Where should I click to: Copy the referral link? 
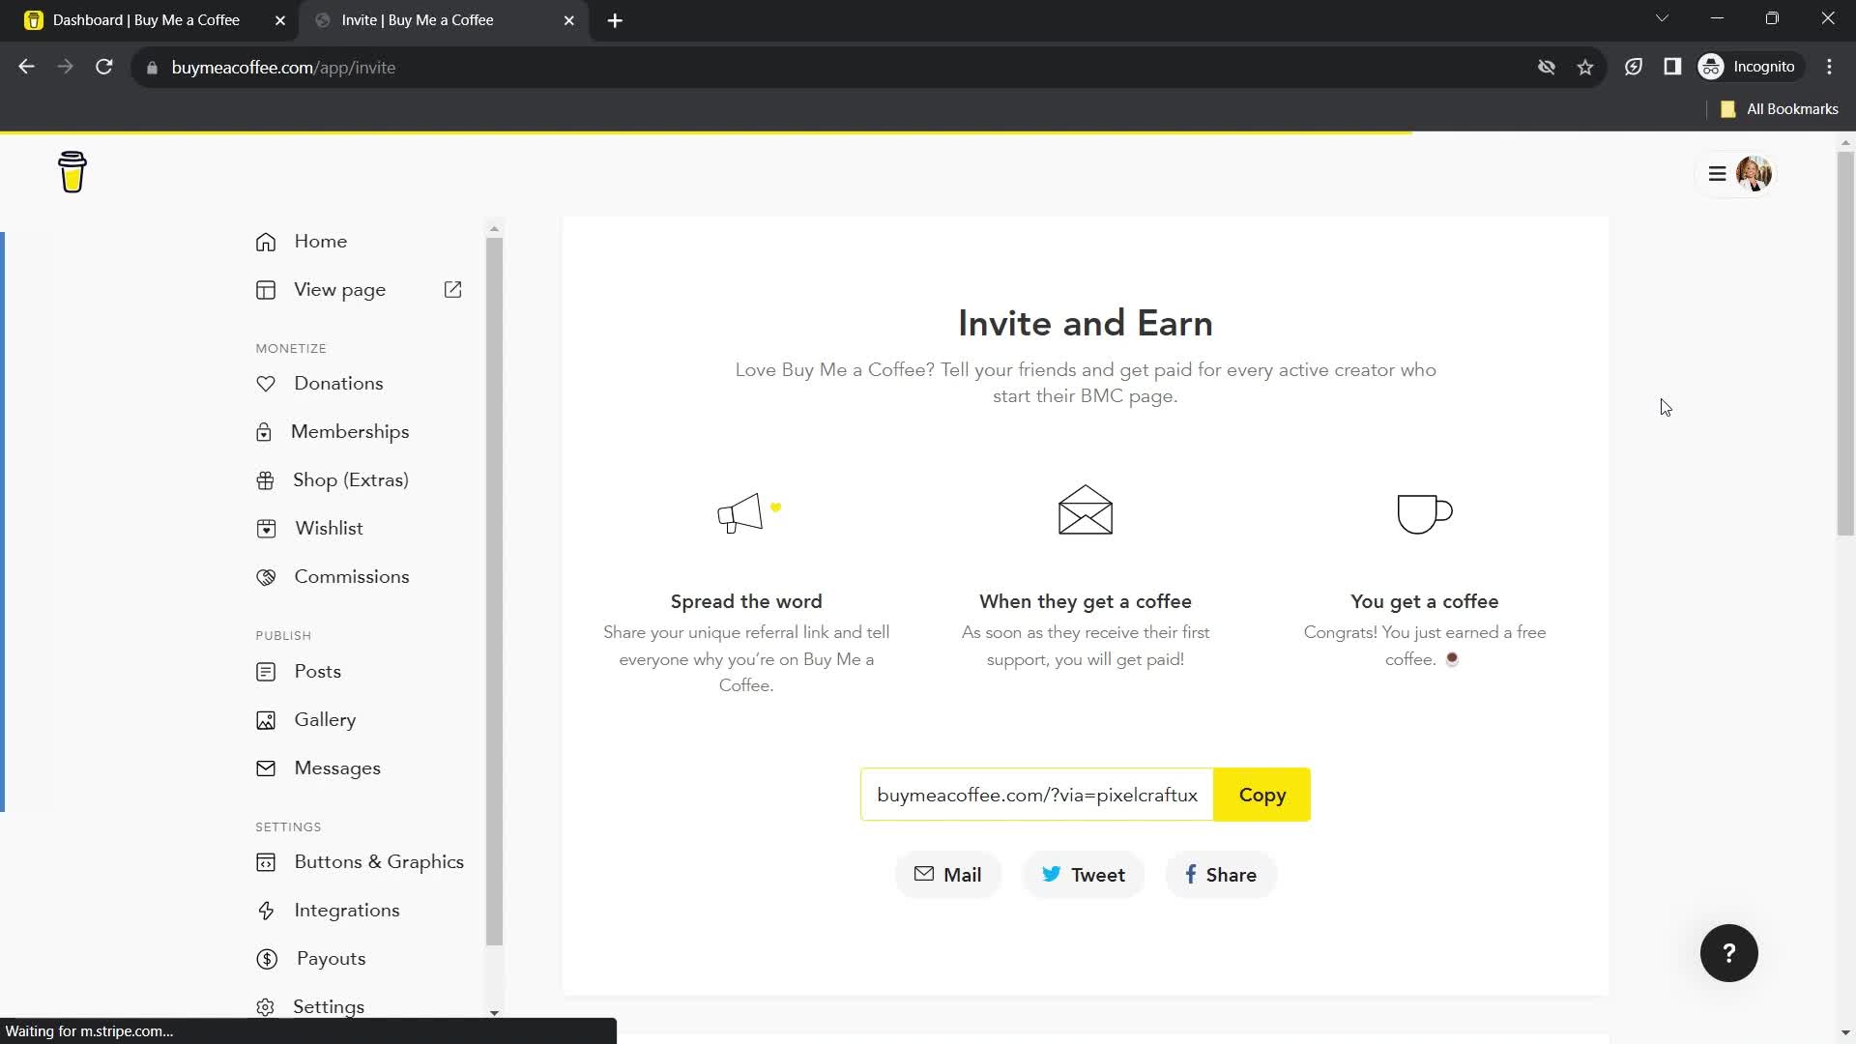coord(1261,795)
